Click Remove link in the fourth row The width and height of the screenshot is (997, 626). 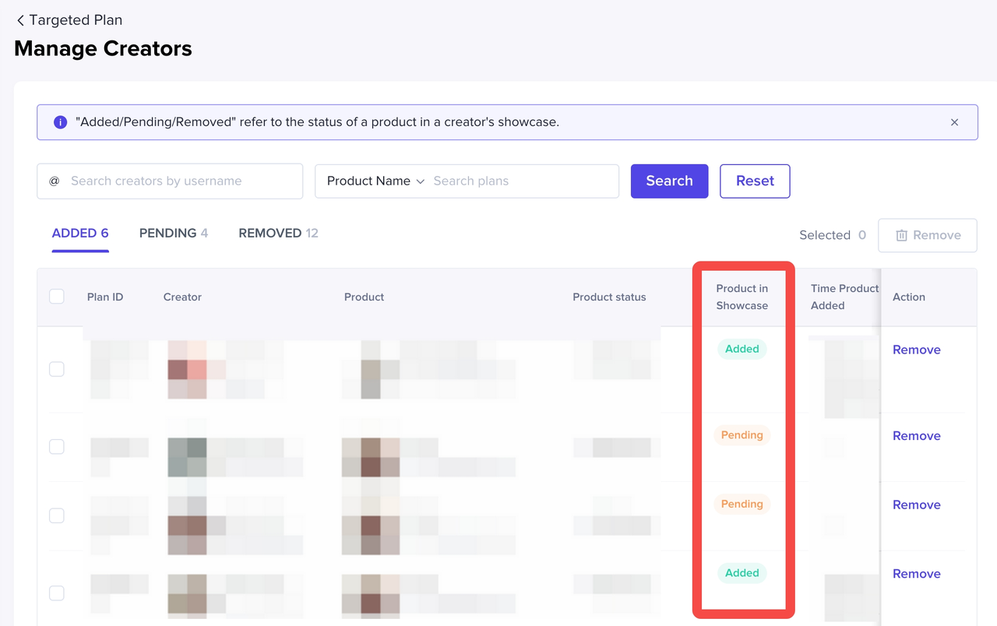(x=916, y=574)
